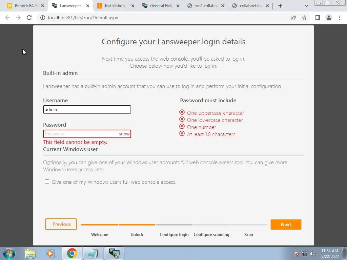Open the volume speaker tray icon

pyautogui.click(x=313, y=254)
